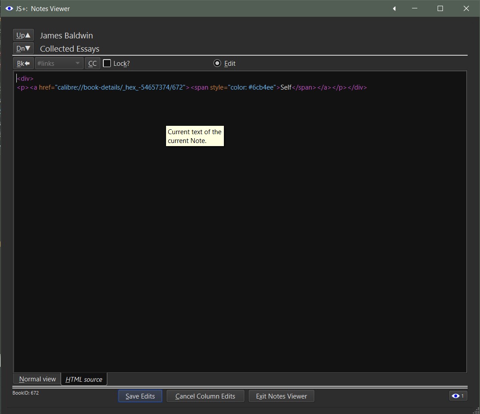Click the James Baldwin author text
This screenshot has width=480, height=414.
click(x=66, y=35)
